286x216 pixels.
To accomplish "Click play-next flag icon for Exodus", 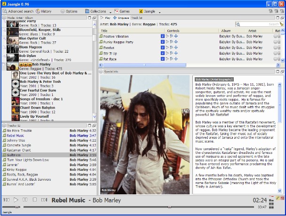I will pyautogui.click(x=171, y=48).
